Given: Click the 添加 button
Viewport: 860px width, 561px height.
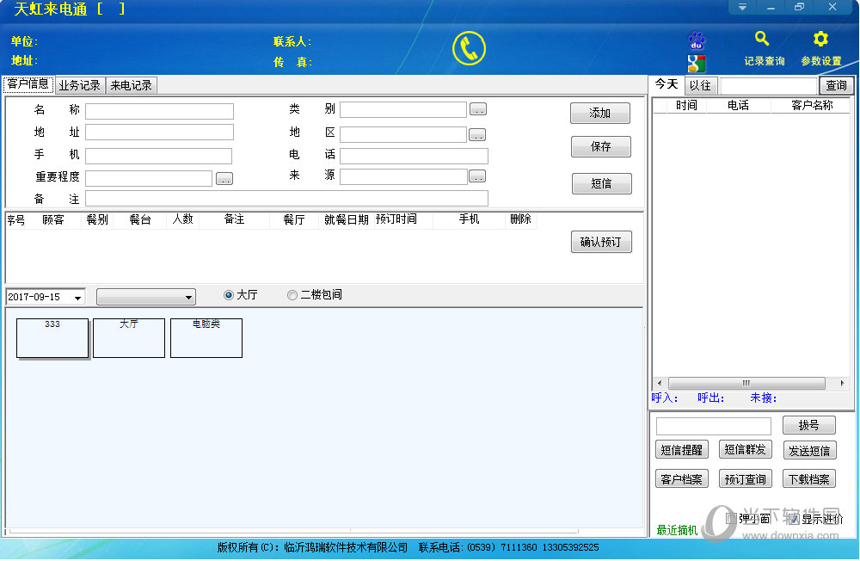Looking at the screenshot, I should 600,113.
